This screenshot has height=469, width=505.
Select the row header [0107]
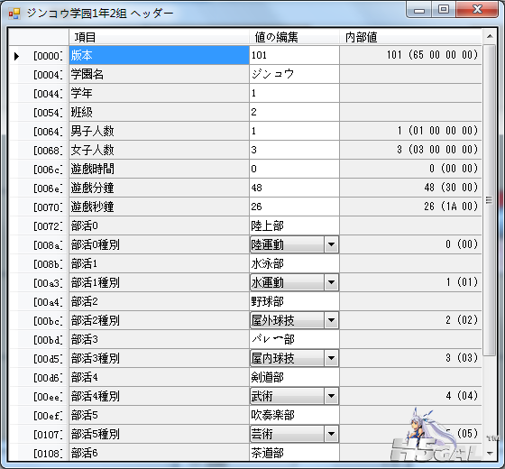[x=39, y=435]
